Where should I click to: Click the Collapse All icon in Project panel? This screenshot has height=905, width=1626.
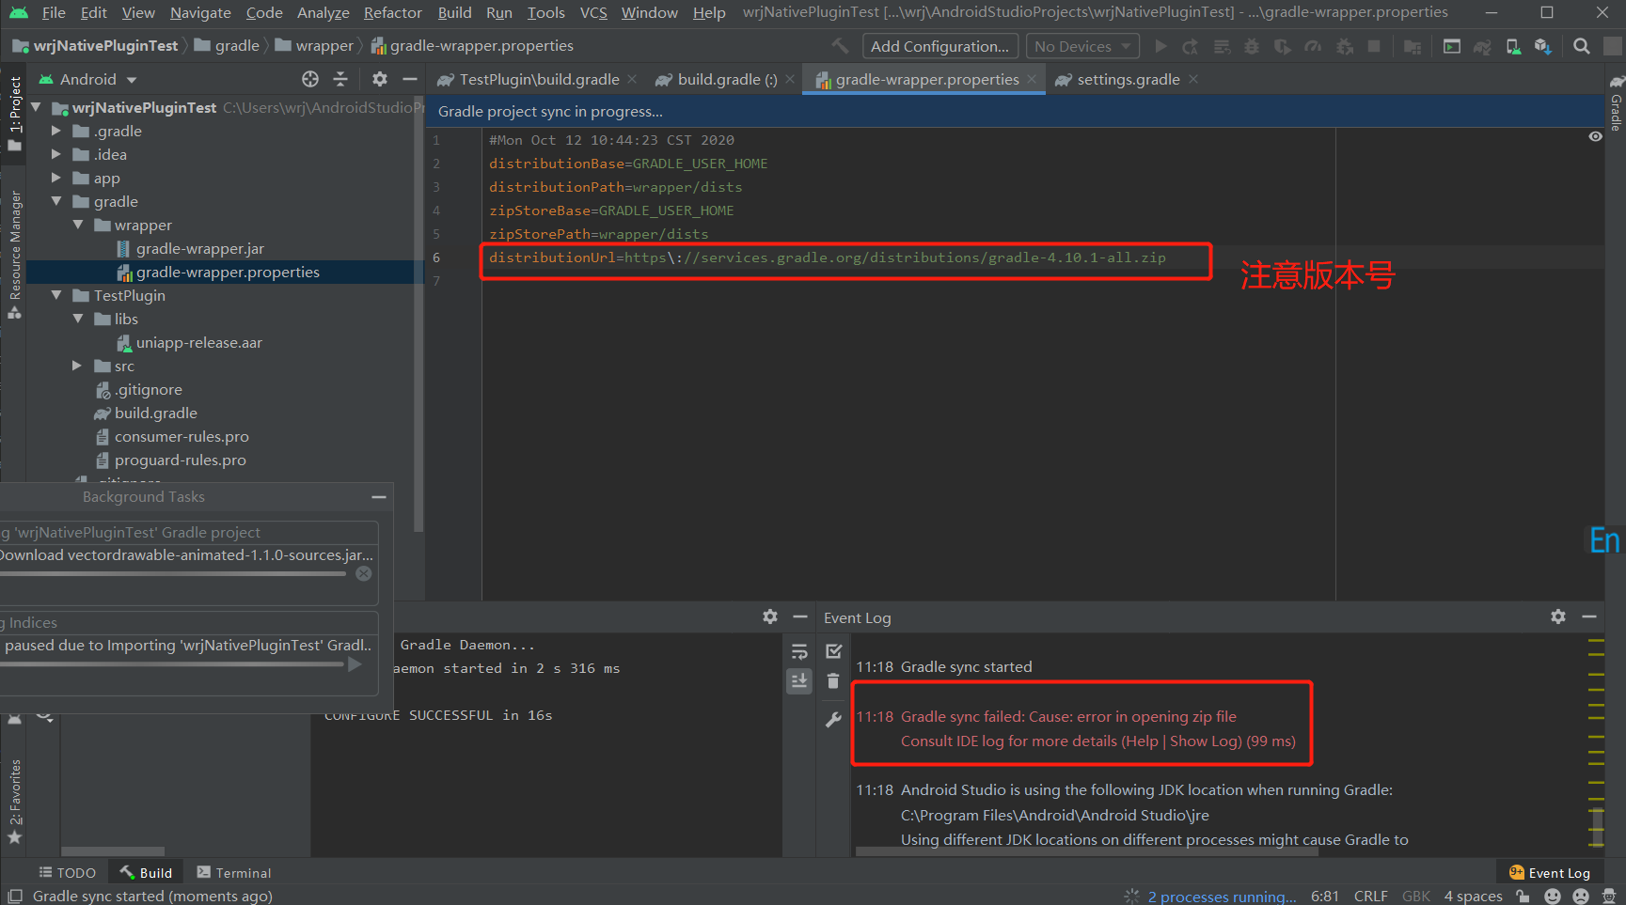pos(340,79)
